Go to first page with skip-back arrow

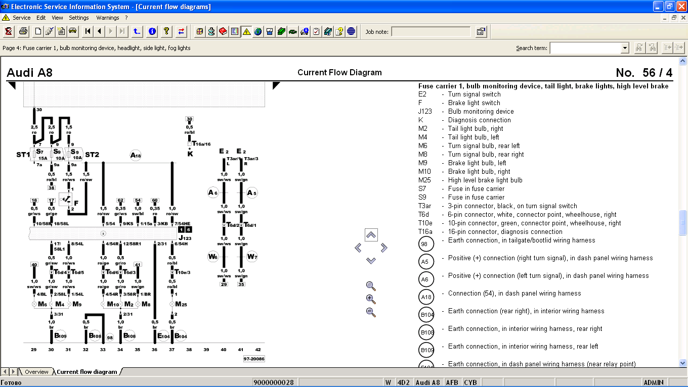[88, 31]
